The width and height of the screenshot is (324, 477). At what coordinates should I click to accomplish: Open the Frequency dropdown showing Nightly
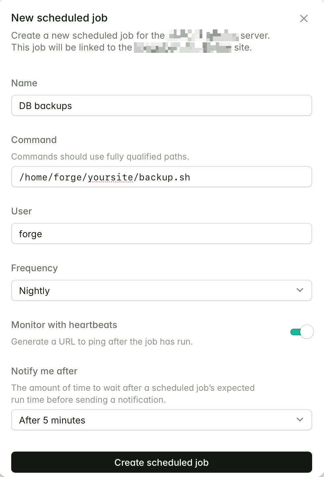[162, 290]
